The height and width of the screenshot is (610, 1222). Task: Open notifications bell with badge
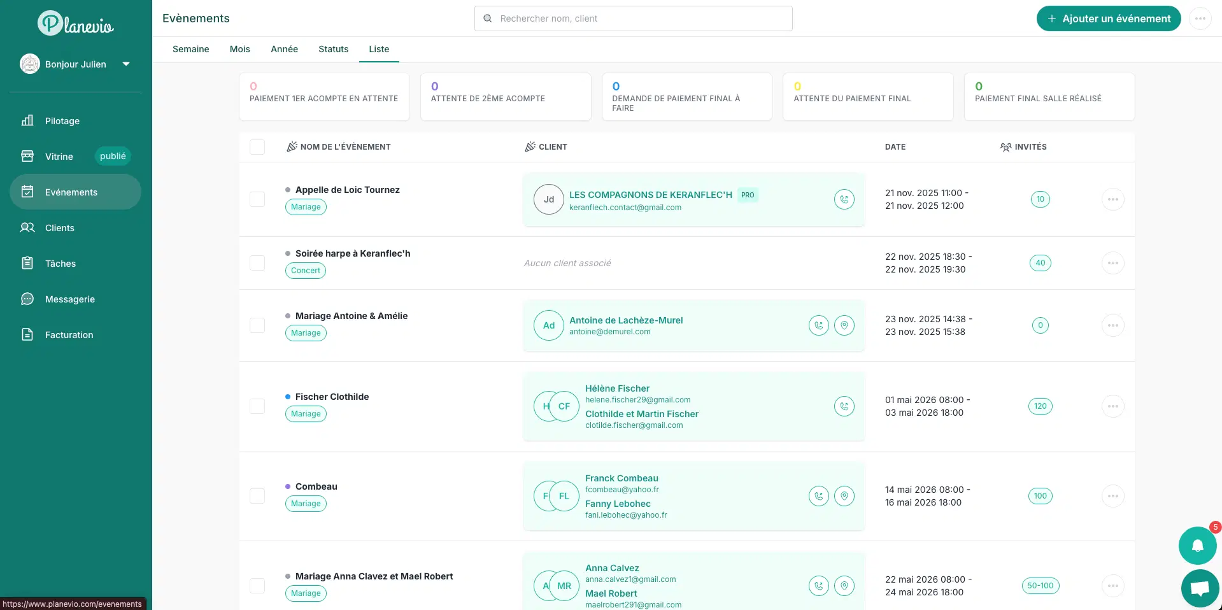pos(1198,546)
